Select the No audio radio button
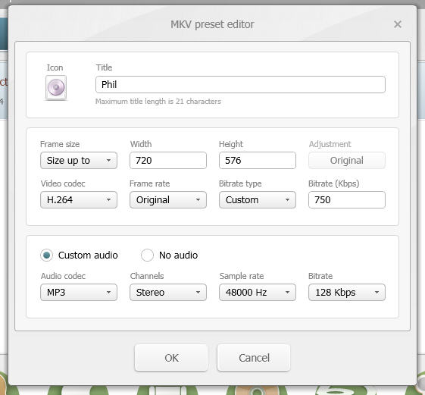This screenshot has height=395, width=425. tap(147, 255)
